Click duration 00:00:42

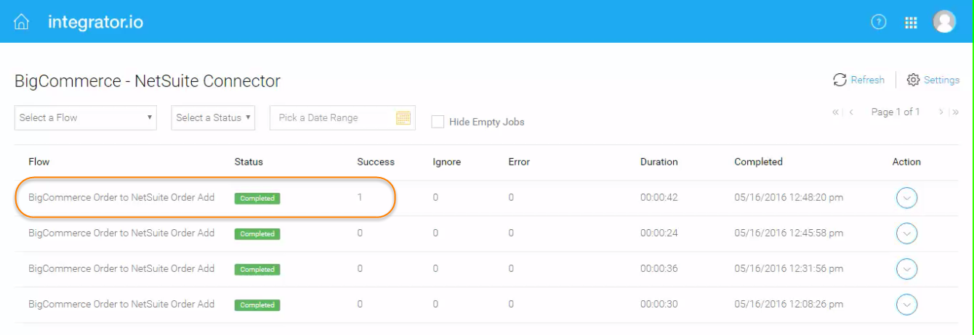click(x=659, y=197)
